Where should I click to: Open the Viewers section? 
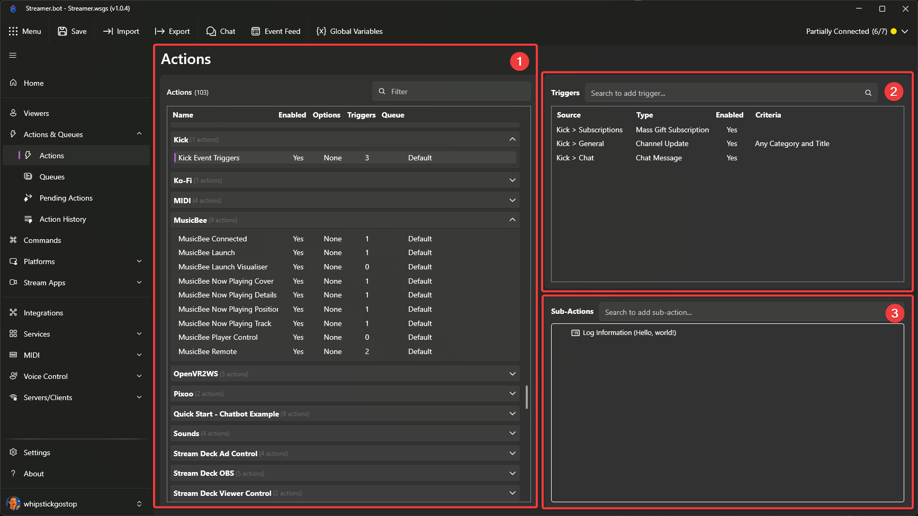tap(37, 113)
